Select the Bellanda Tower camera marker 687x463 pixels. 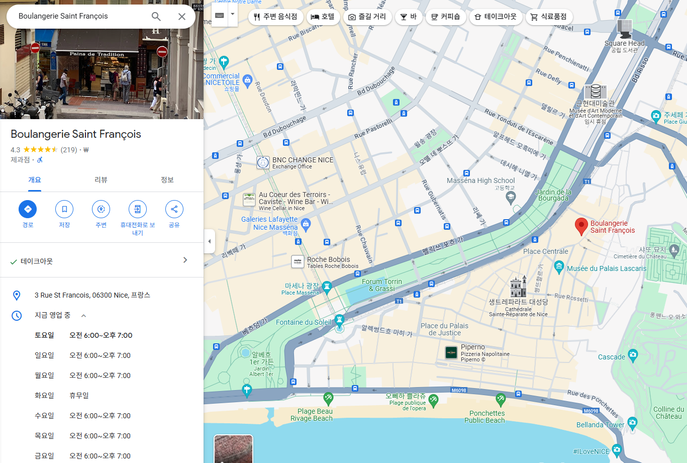click(632, 423)
